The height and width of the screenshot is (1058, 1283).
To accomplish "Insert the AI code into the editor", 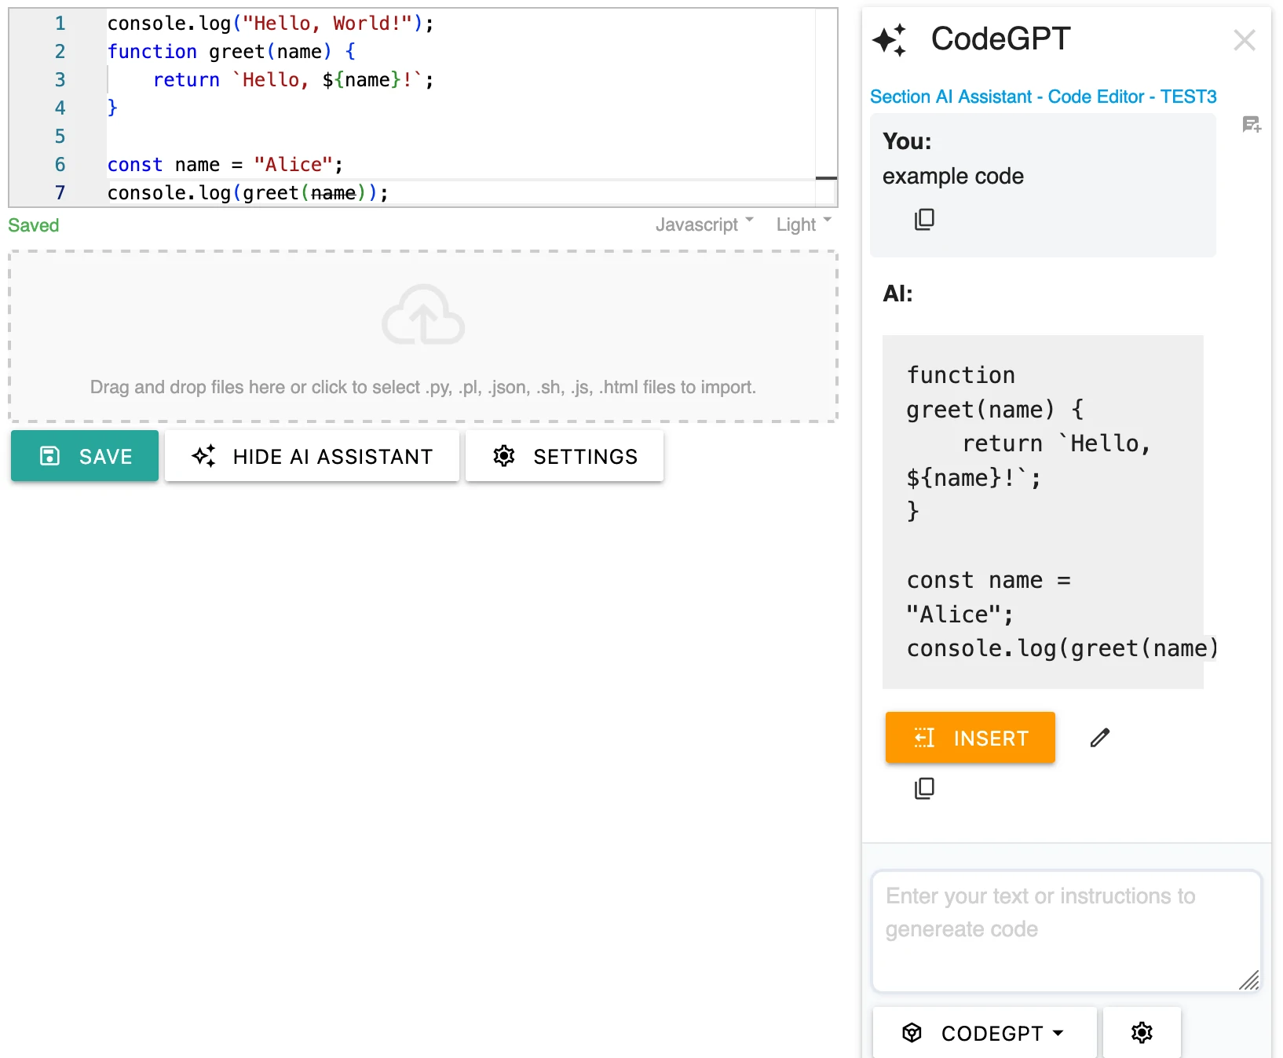I will pos(970,738).
